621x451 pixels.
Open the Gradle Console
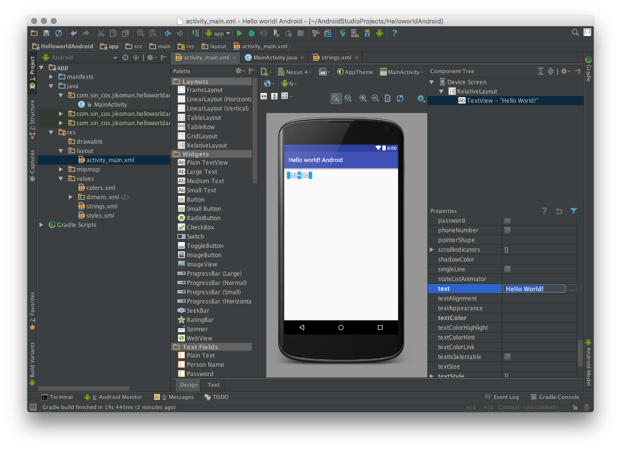click(555, 397)
